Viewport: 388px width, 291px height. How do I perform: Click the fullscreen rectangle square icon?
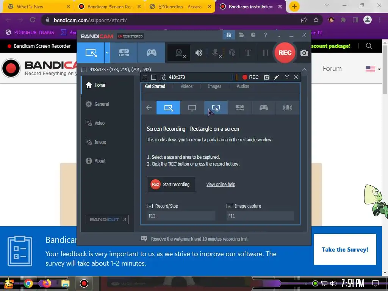[154, 77]
